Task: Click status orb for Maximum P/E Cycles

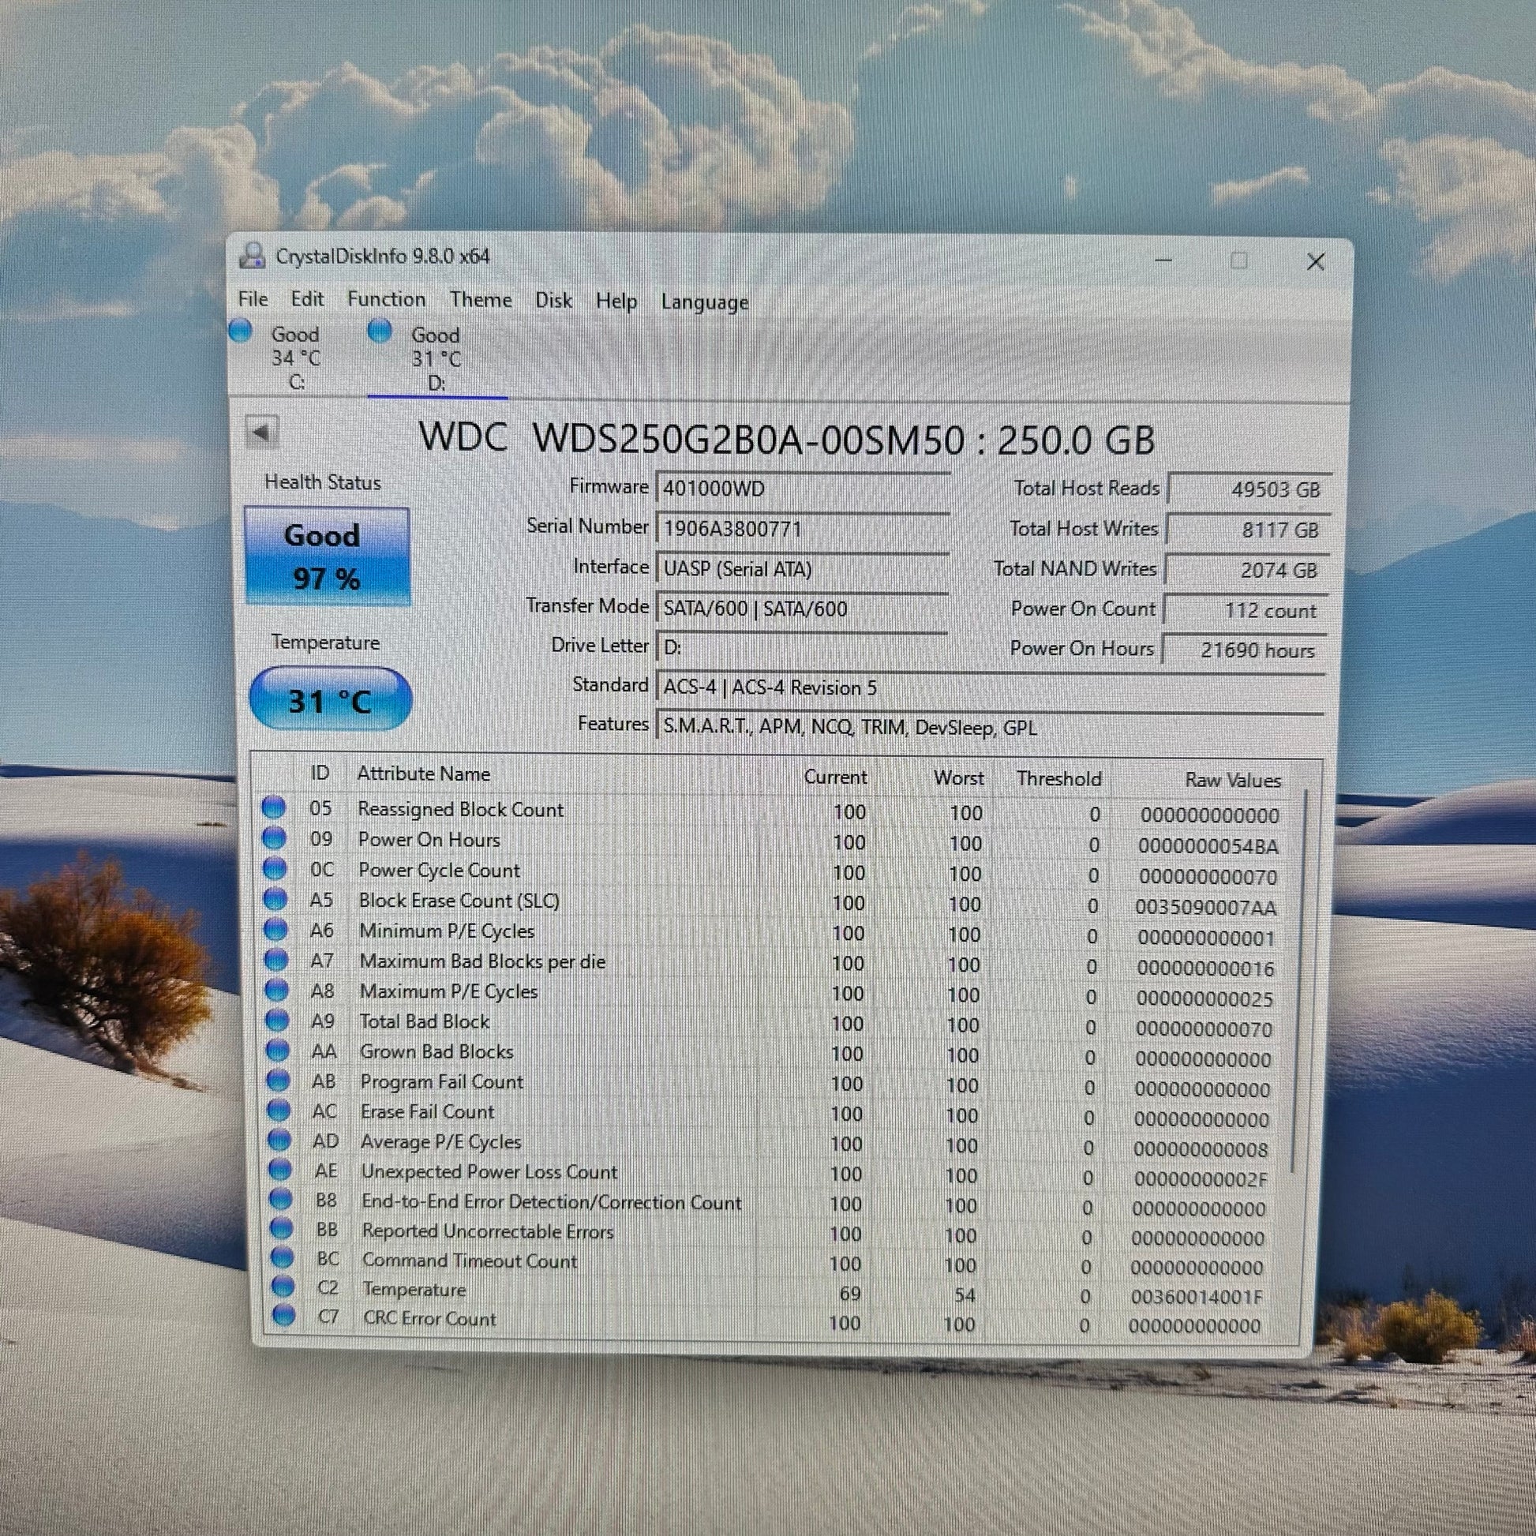Action: pyautogui.click(x=277, y=990)
